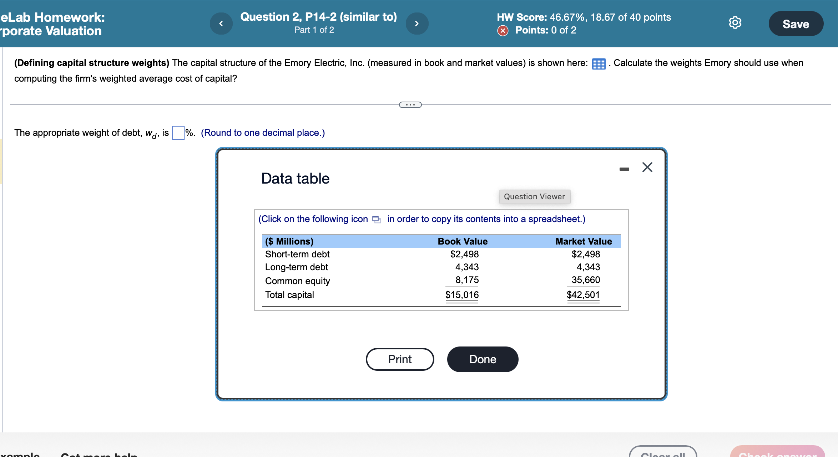Open the capital structure data table icon
Image resolution: width=838 pixels, height=457 pixels.
coord(599,63)
